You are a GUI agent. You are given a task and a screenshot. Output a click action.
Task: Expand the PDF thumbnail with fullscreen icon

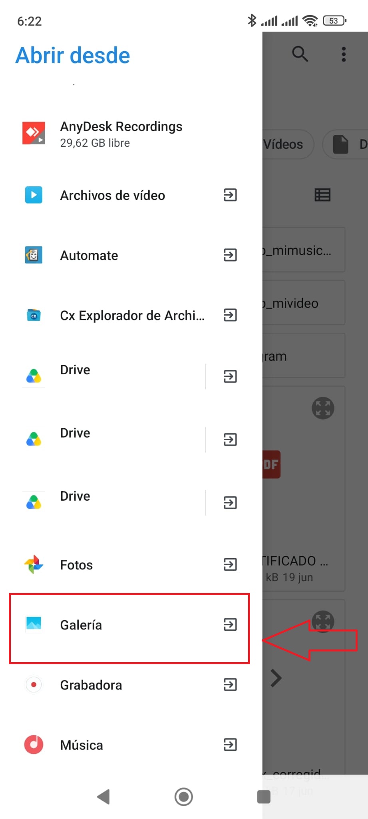[x=323, y=408]
